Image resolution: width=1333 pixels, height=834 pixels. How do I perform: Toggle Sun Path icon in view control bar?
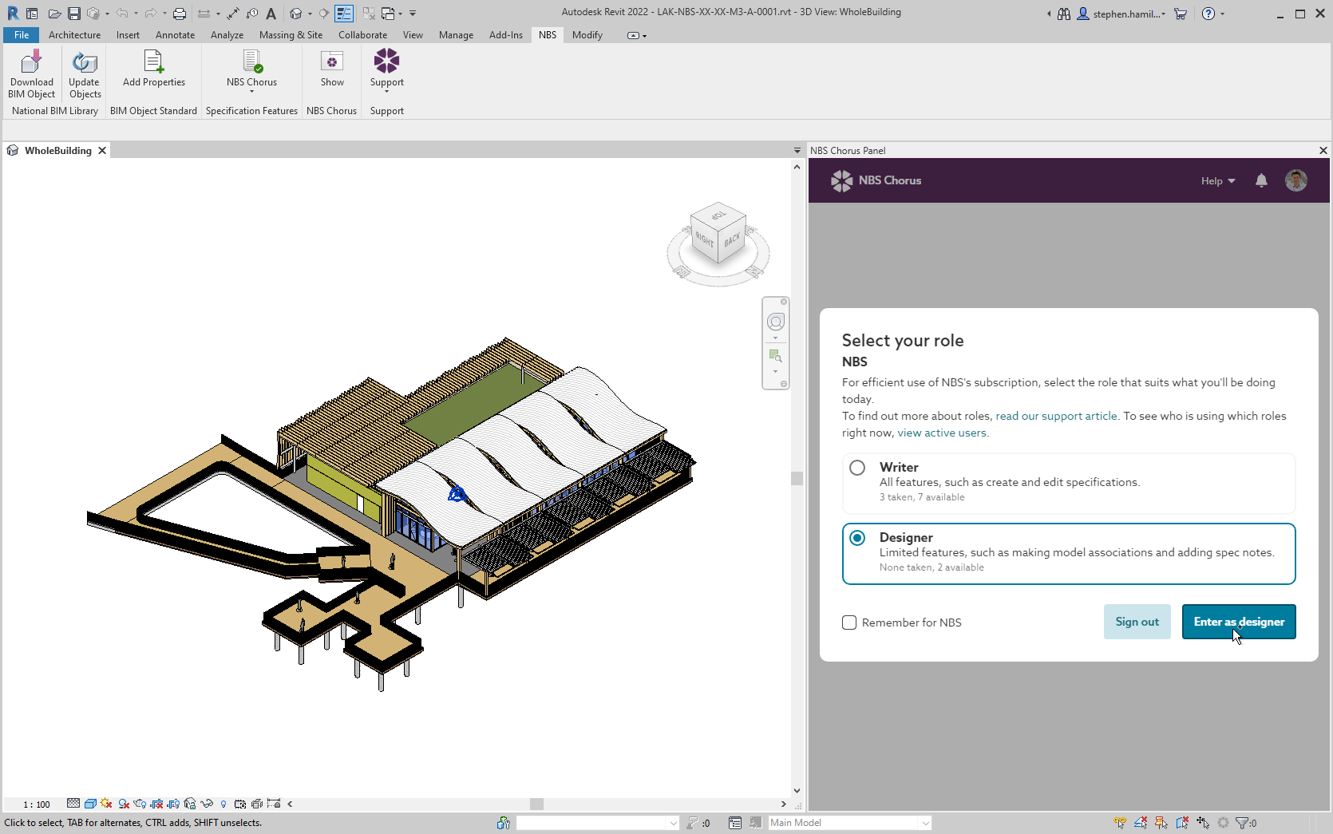(106, 804)
